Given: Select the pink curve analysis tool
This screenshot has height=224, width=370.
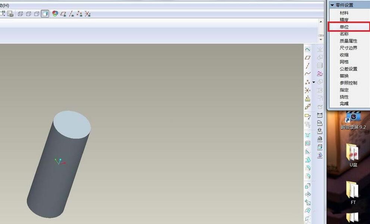Looking at the screenshot, I should 320,74.
